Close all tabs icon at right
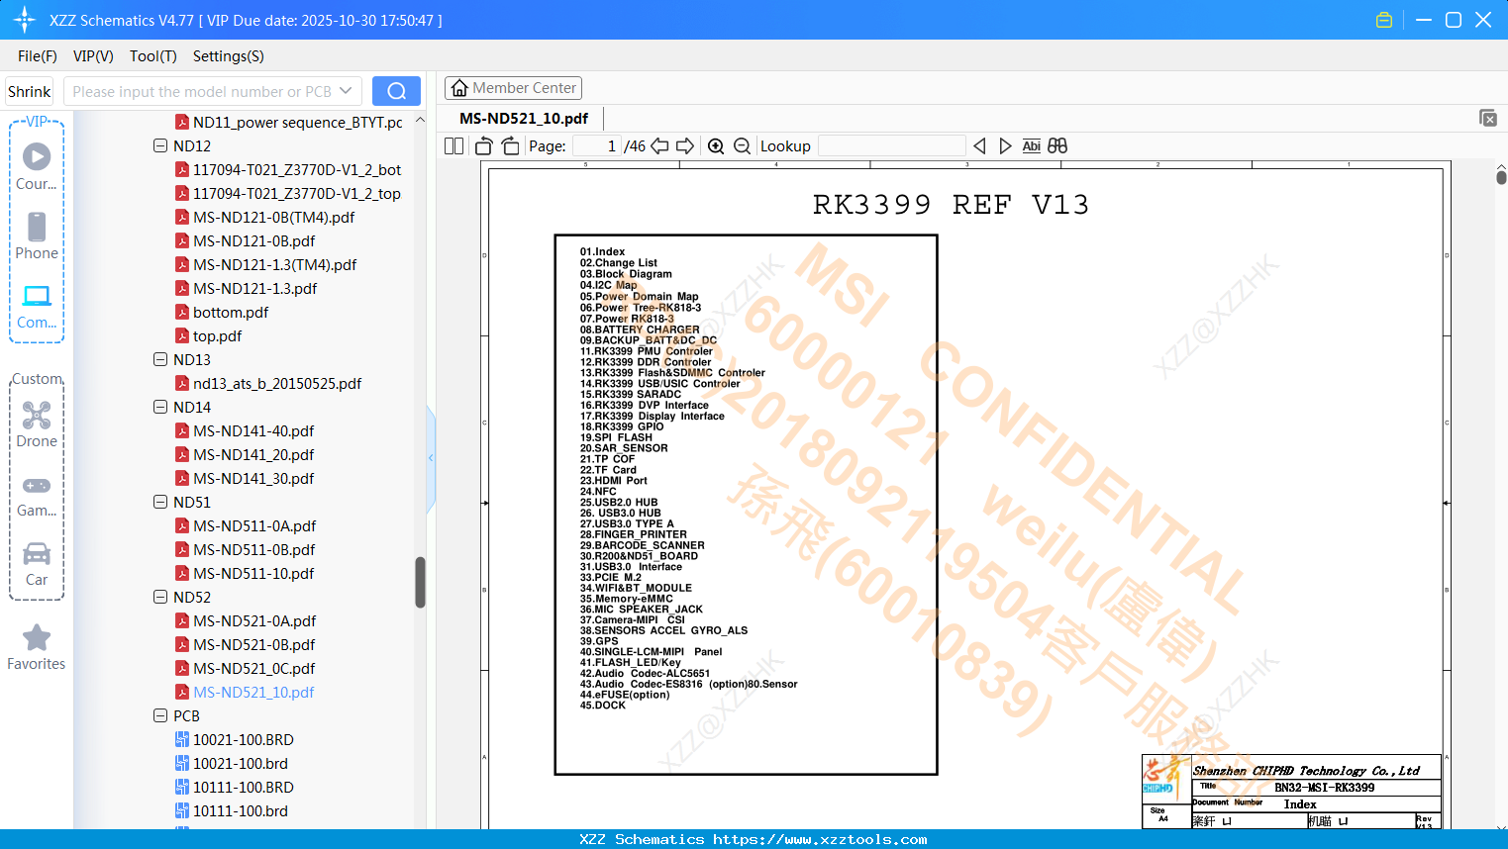Viewport: 1508px width, 849px height. (1488, 118)
